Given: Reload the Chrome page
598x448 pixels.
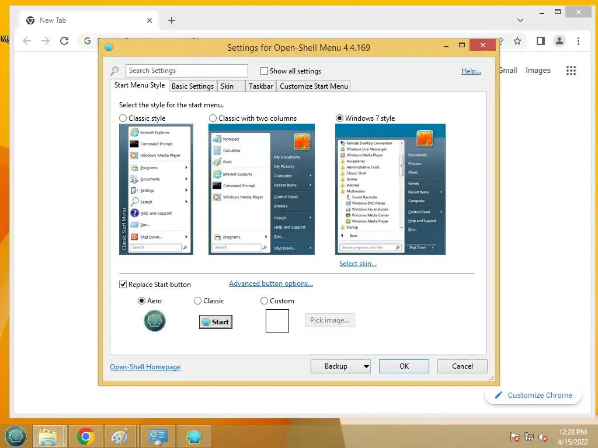Looking at the screenshot, I should (x=64, y=41).
